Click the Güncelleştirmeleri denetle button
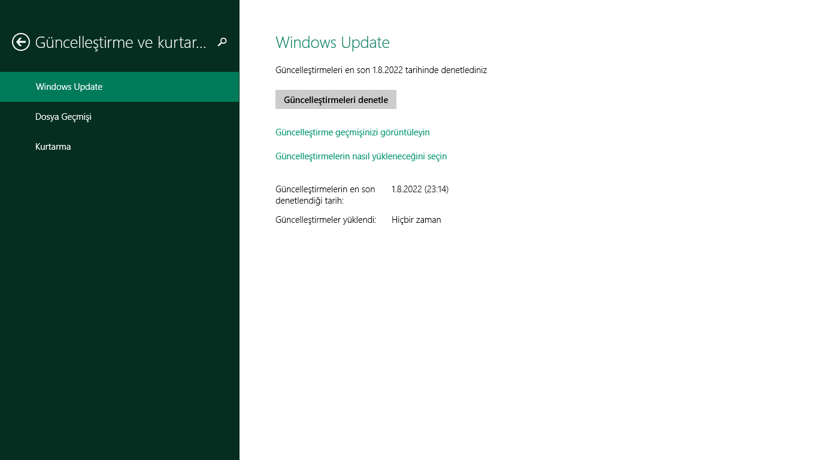 (336, 99)
